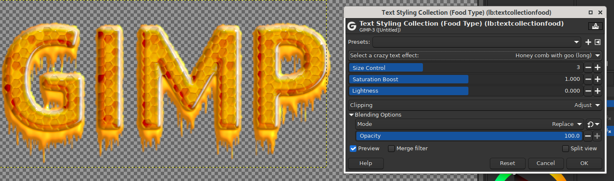The width and height of the screenshot is (614, 181).
Task: Click the Saturation Boost slider
Action: [x=466, y=79]
